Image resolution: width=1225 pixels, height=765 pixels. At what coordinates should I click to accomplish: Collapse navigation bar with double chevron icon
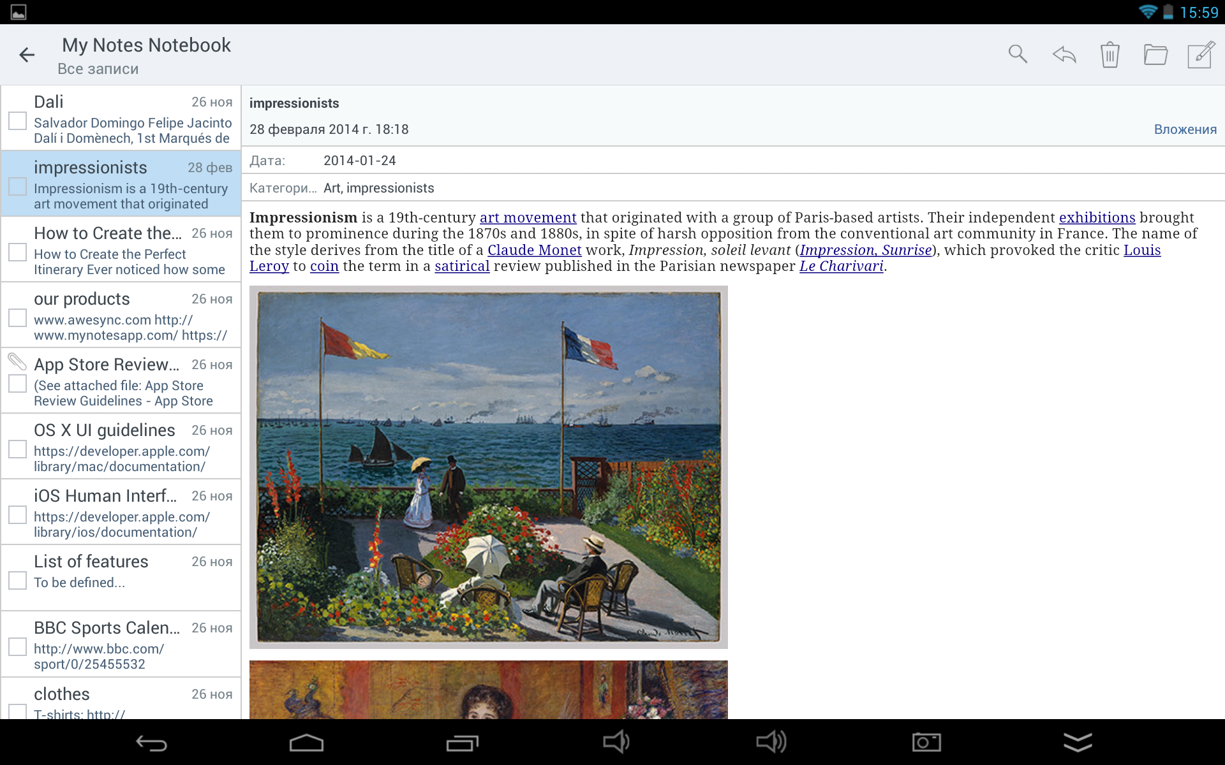click(x=1078, y=742)
